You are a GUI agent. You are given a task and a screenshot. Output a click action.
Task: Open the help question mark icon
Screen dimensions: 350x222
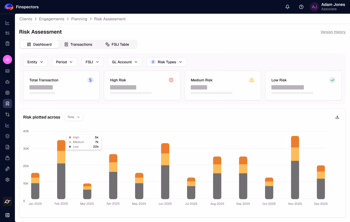tap(301, 7)
